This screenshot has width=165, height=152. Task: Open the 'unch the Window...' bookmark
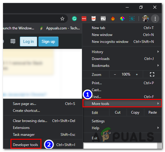(x=19, y=28)
